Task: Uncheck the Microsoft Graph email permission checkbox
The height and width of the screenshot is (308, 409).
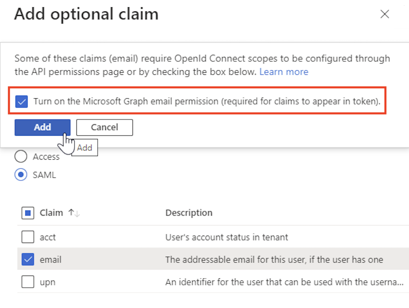Action: 21,102
